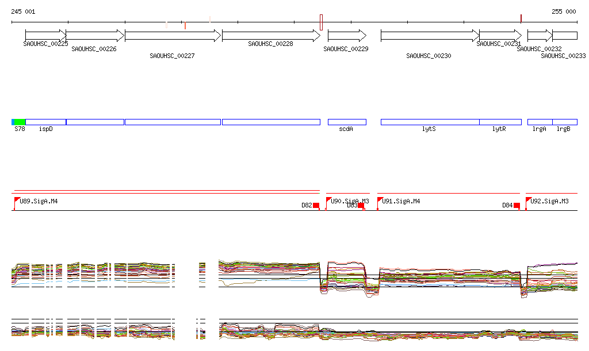Screen dimensions: 589x351
Task: Click the SAOUHSC_00230 gene arrow
Action: 430,36
